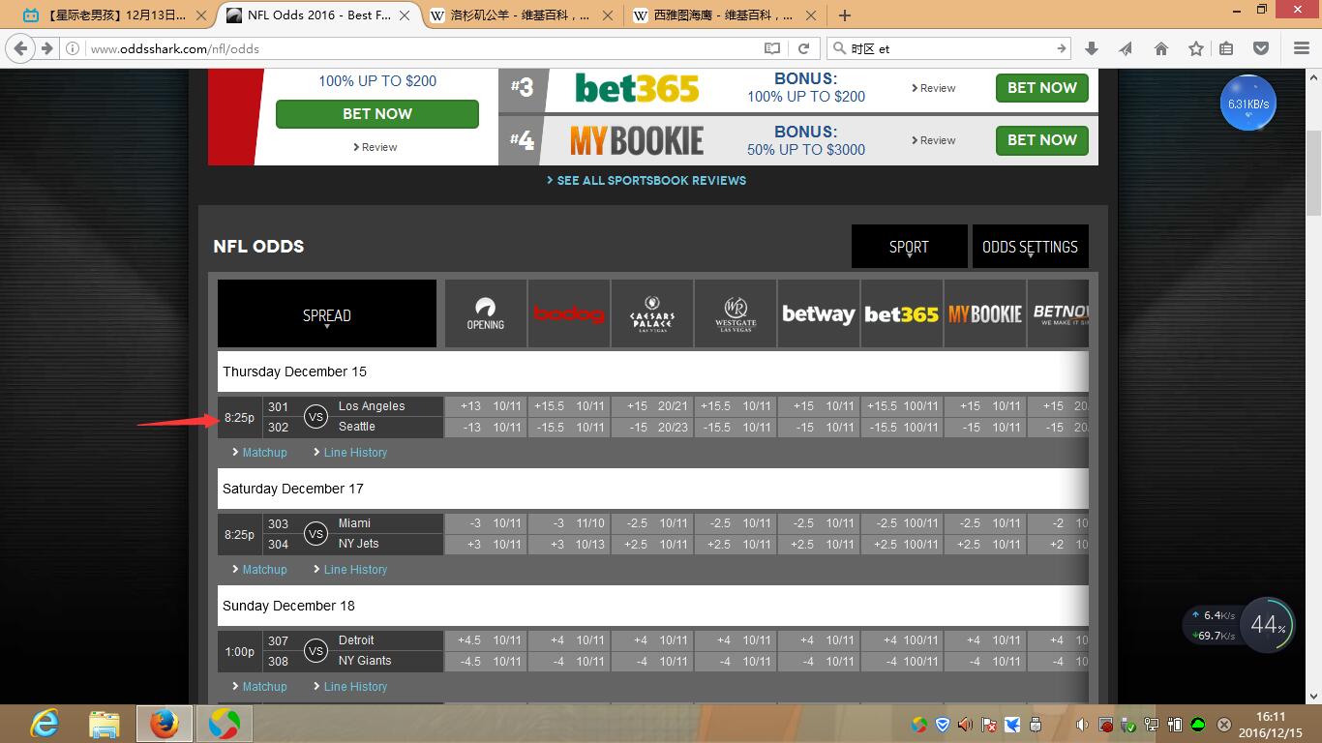Click the OPENING odds column header
The height and width of the screenshot is (743, 1322).
tap(486, 314)
